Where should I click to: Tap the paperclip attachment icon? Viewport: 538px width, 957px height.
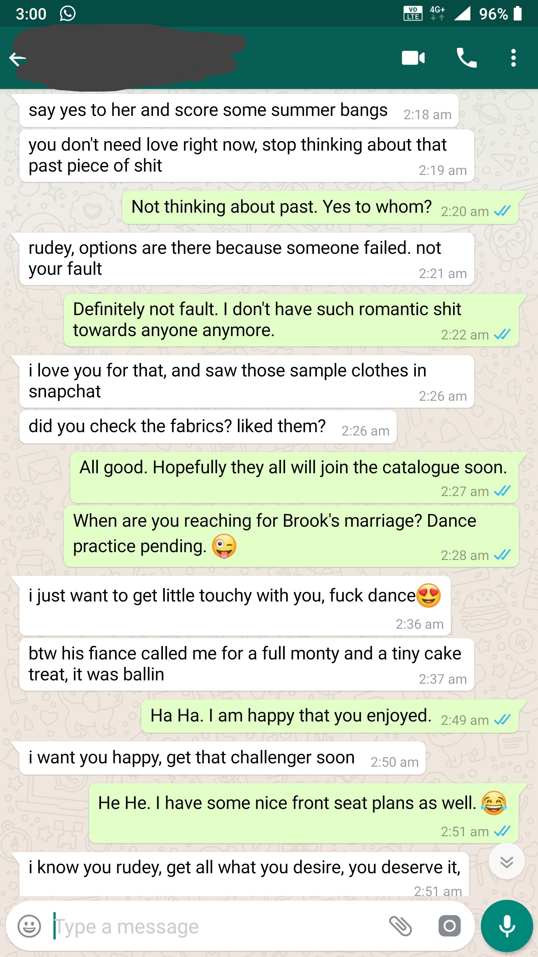click(401, 926)
